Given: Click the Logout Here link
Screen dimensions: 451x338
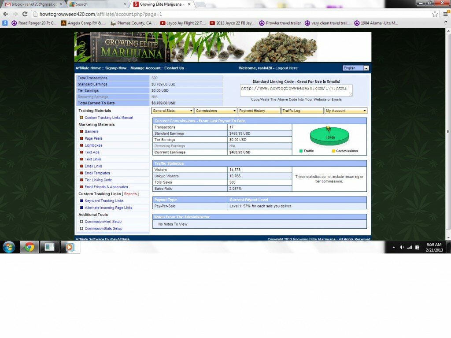Looking at the screenshot, I should 286,68.
